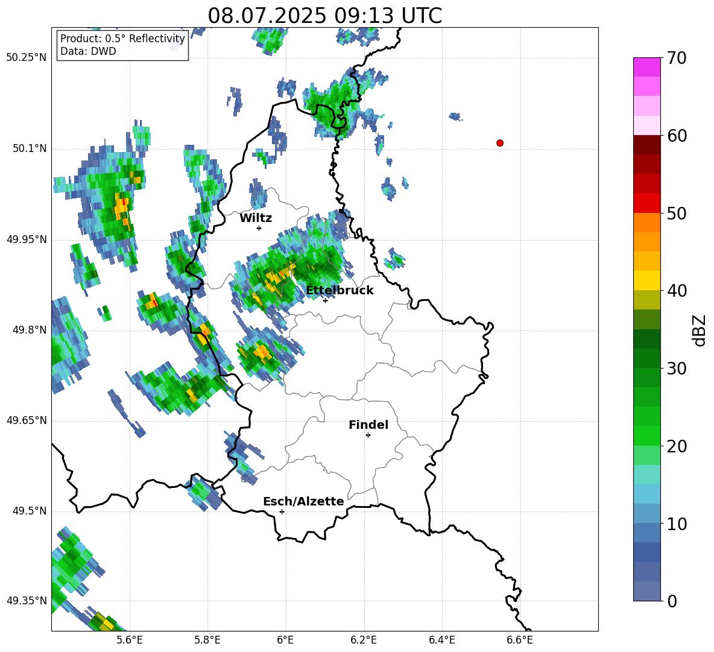The width and height of the screenshot is (714, 652).
Task: Click the magenta top segment of colorbar
Action: [x=646, y=67]
